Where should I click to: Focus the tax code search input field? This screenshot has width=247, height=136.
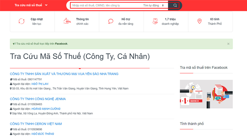[x=106, y=6]
